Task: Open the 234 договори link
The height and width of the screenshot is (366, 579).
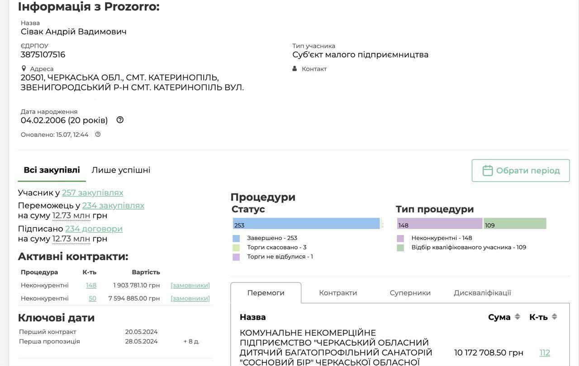Action: [94, 229]
